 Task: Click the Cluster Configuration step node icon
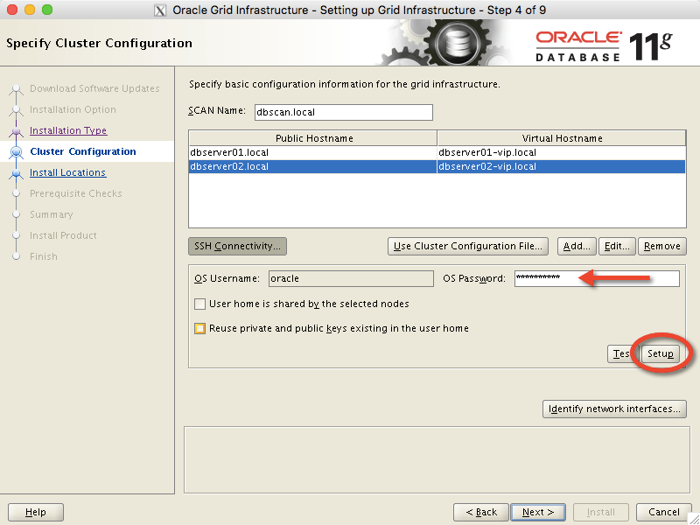click(16, 151)
